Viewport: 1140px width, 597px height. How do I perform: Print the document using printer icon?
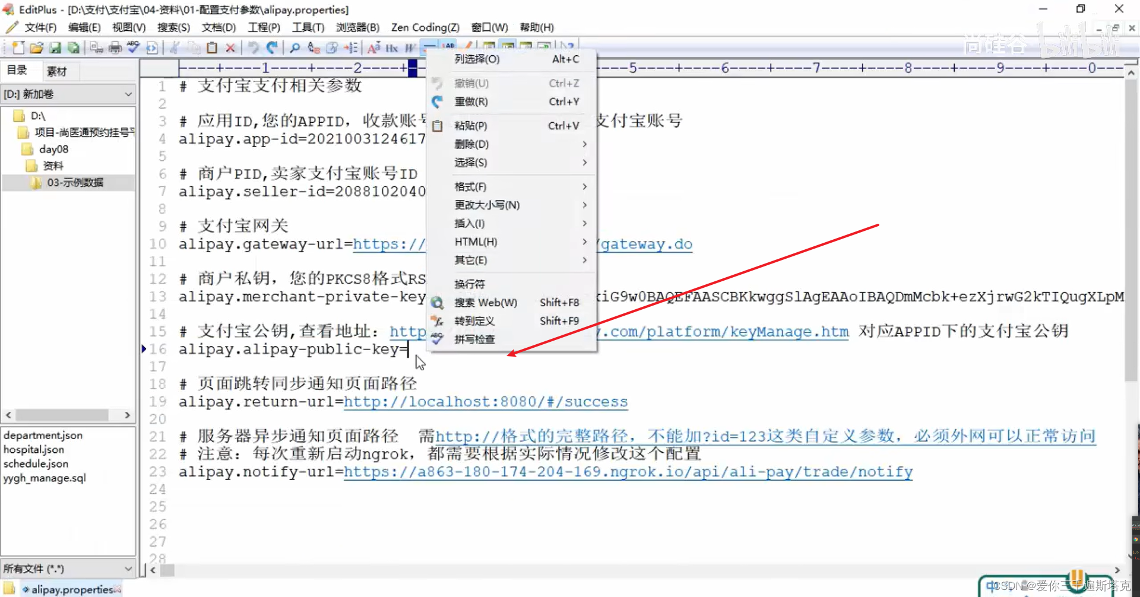115,47
